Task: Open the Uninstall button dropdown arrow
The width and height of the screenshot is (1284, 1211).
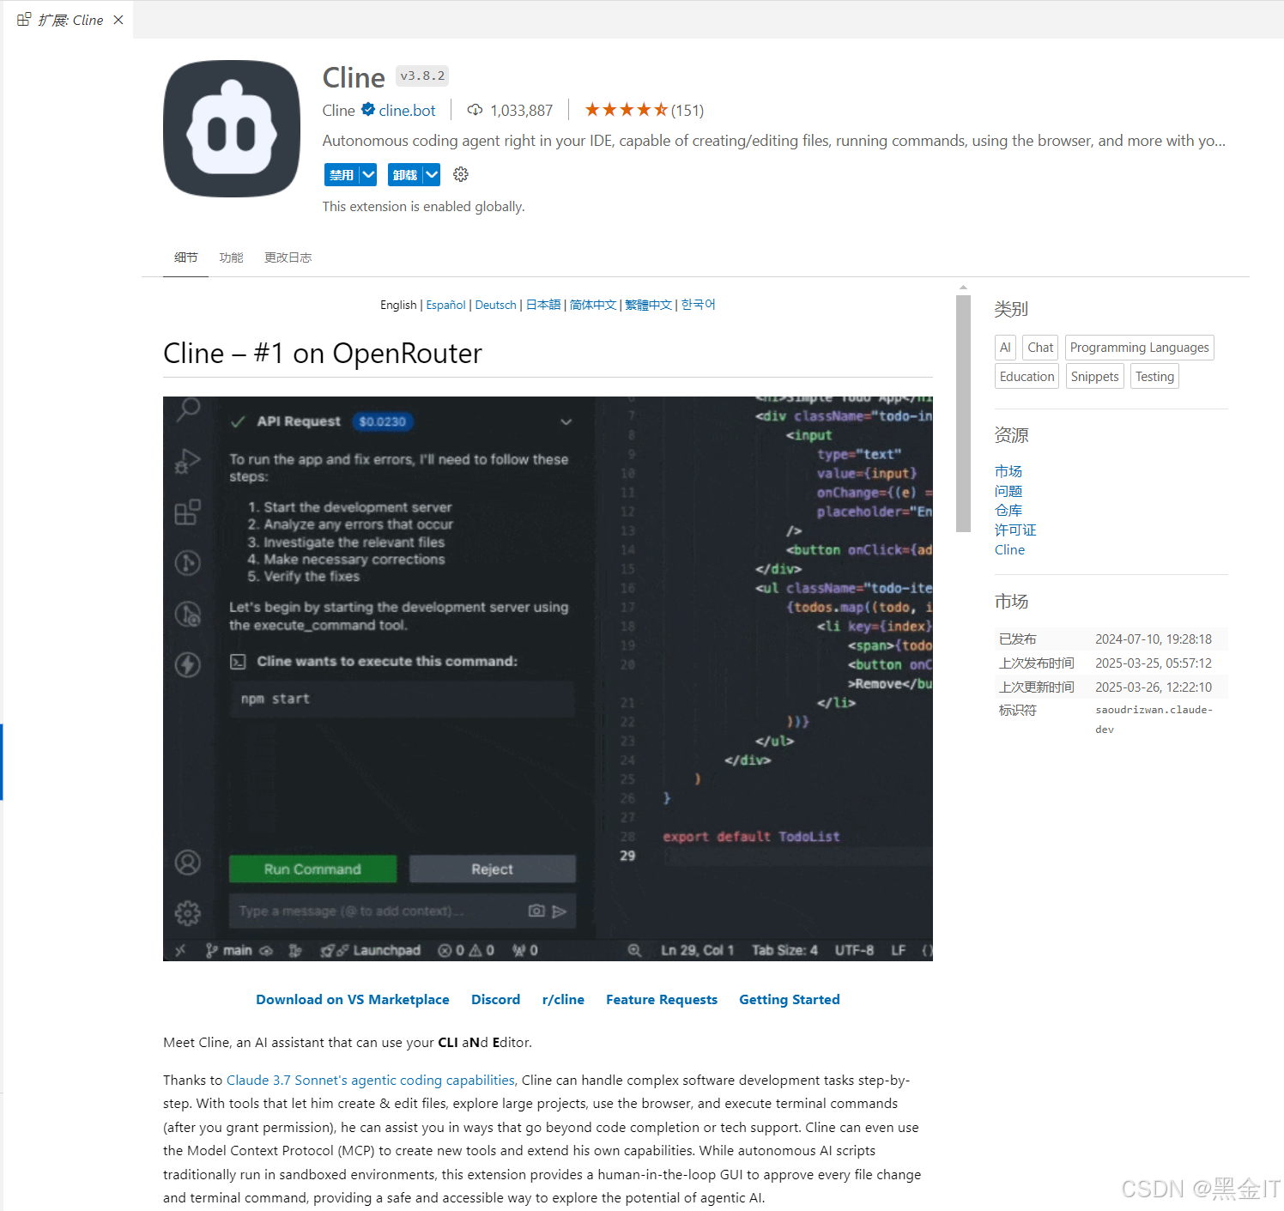Action: coord(432,174)
